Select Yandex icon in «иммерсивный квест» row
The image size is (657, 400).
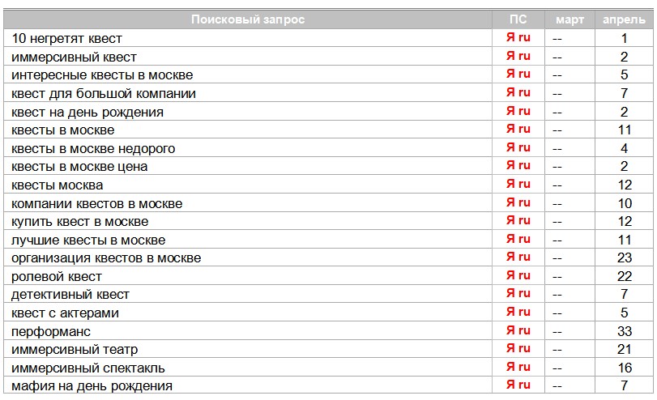click(518, 56)
